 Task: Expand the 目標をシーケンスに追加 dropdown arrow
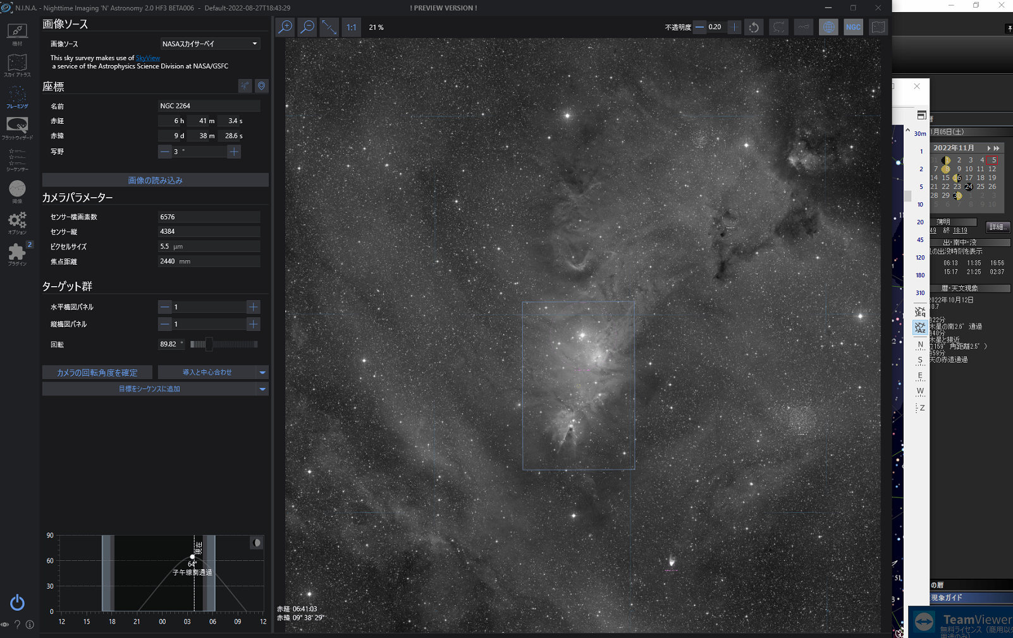[262, 389]
